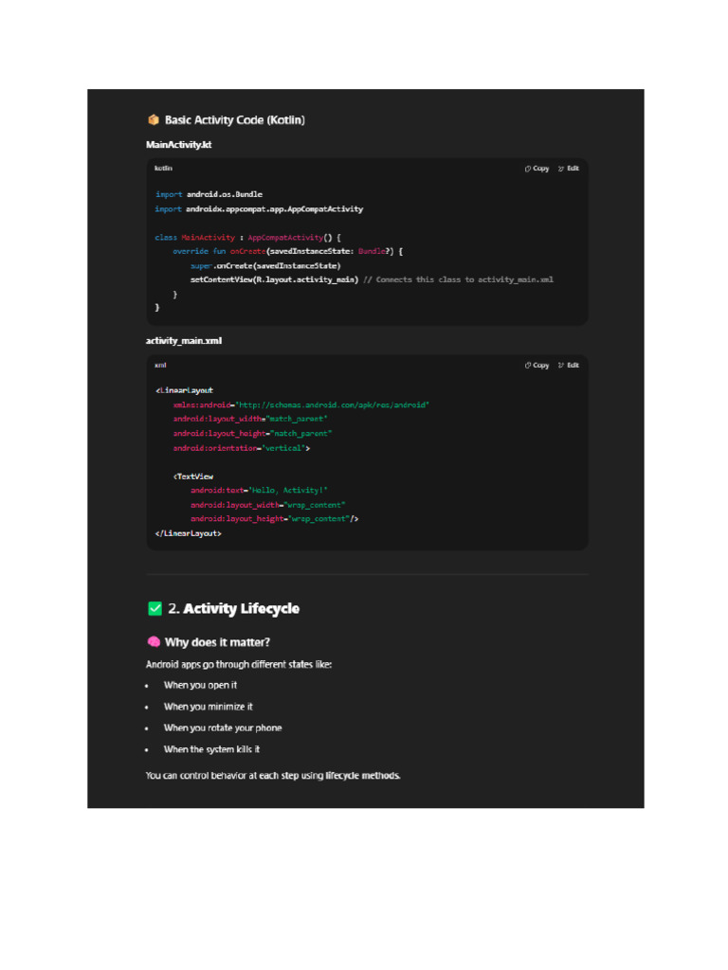This screenshot has height=970, width=728.
Task: Click the brain emoji beside Why does it matter
Action: pyautogui.click(x=154, y=642)
